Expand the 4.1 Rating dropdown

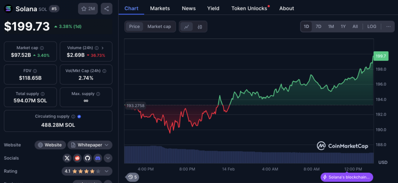[87, 171]
